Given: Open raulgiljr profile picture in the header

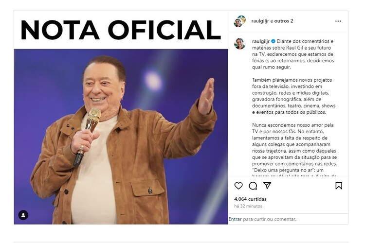Looking at the screenshot, I should (240, 21).
